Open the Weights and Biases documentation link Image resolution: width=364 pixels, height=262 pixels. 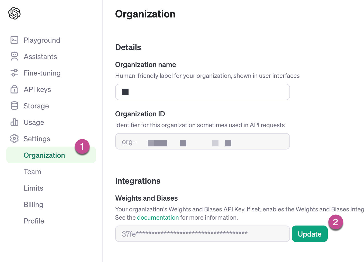pos(158,217)
